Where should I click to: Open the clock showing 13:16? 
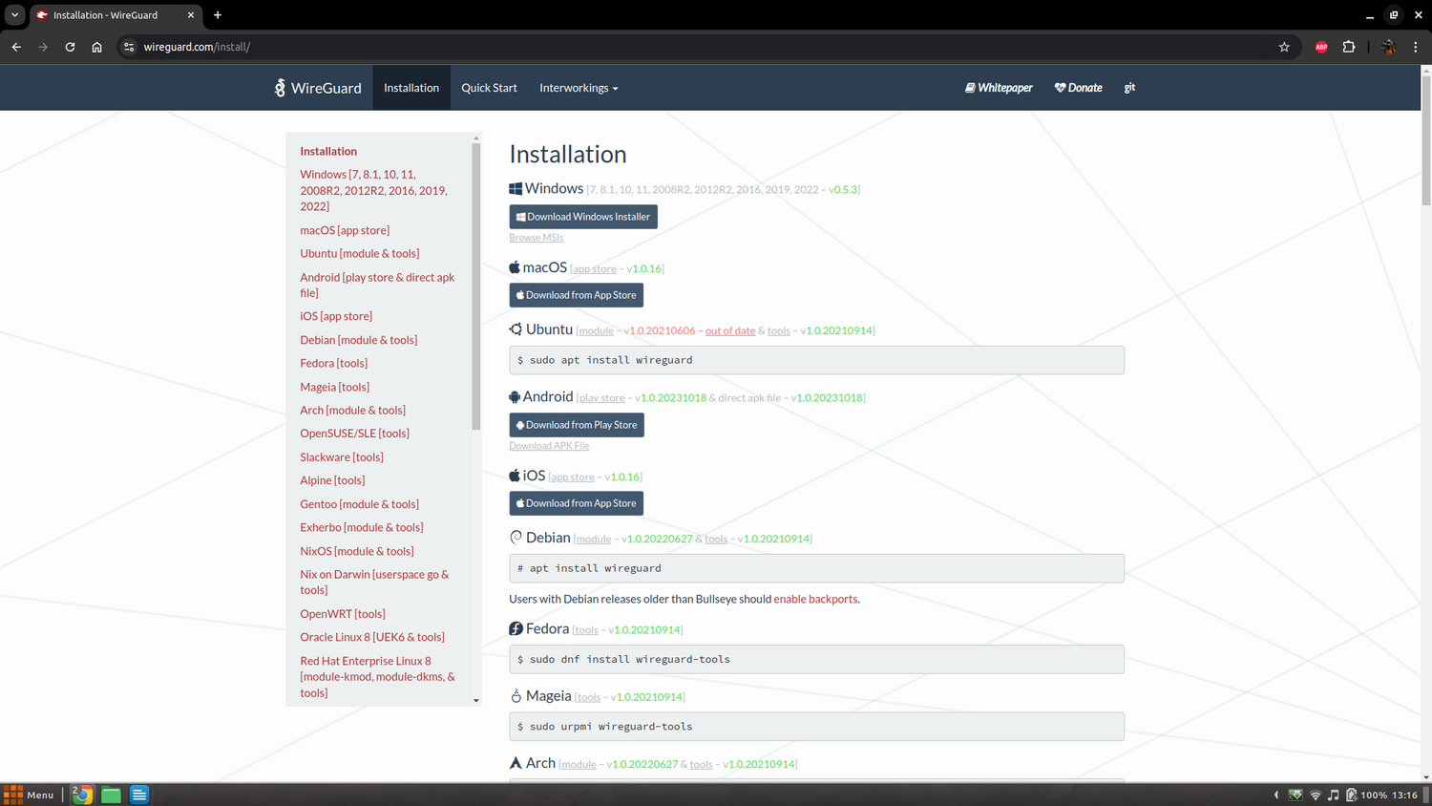[1404, 795]
